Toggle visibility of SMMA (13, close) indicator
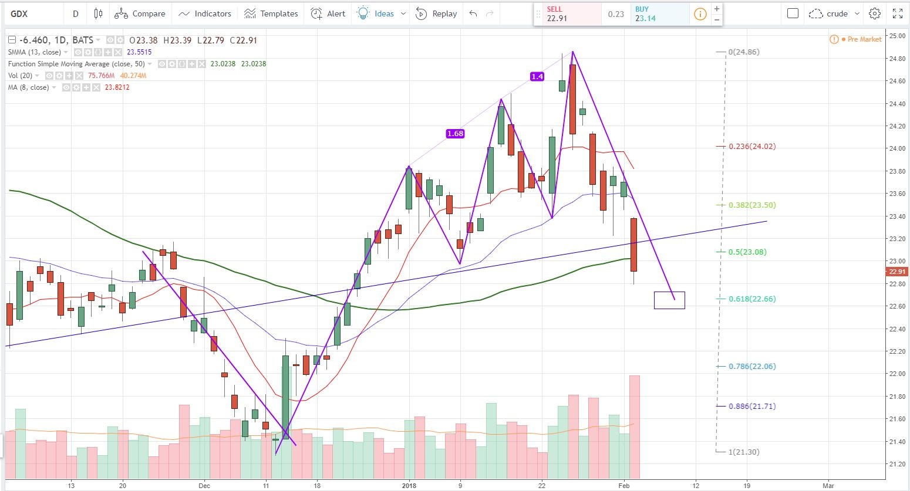910x491 pixels. (78, 52)
